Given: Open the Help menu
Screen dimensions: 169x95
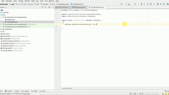Looking at the screenshot, I should (x=57, y=1).
